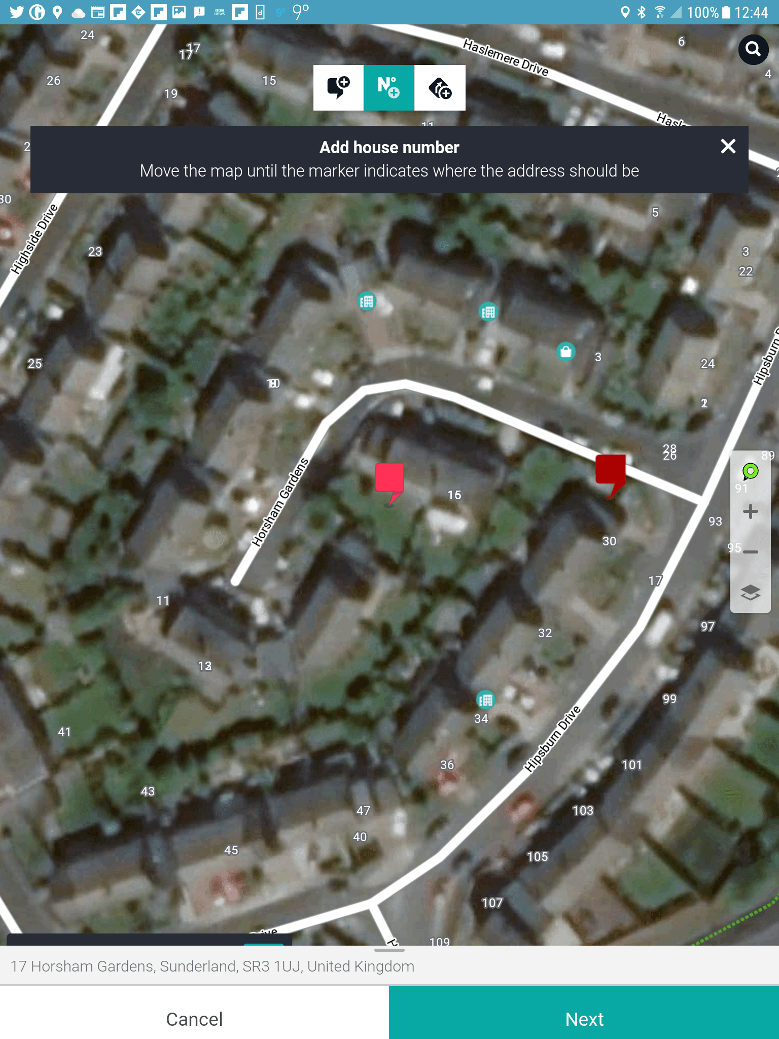Zoom in with the plus button
Screen dimensions: 779x1039
[751, 511]
